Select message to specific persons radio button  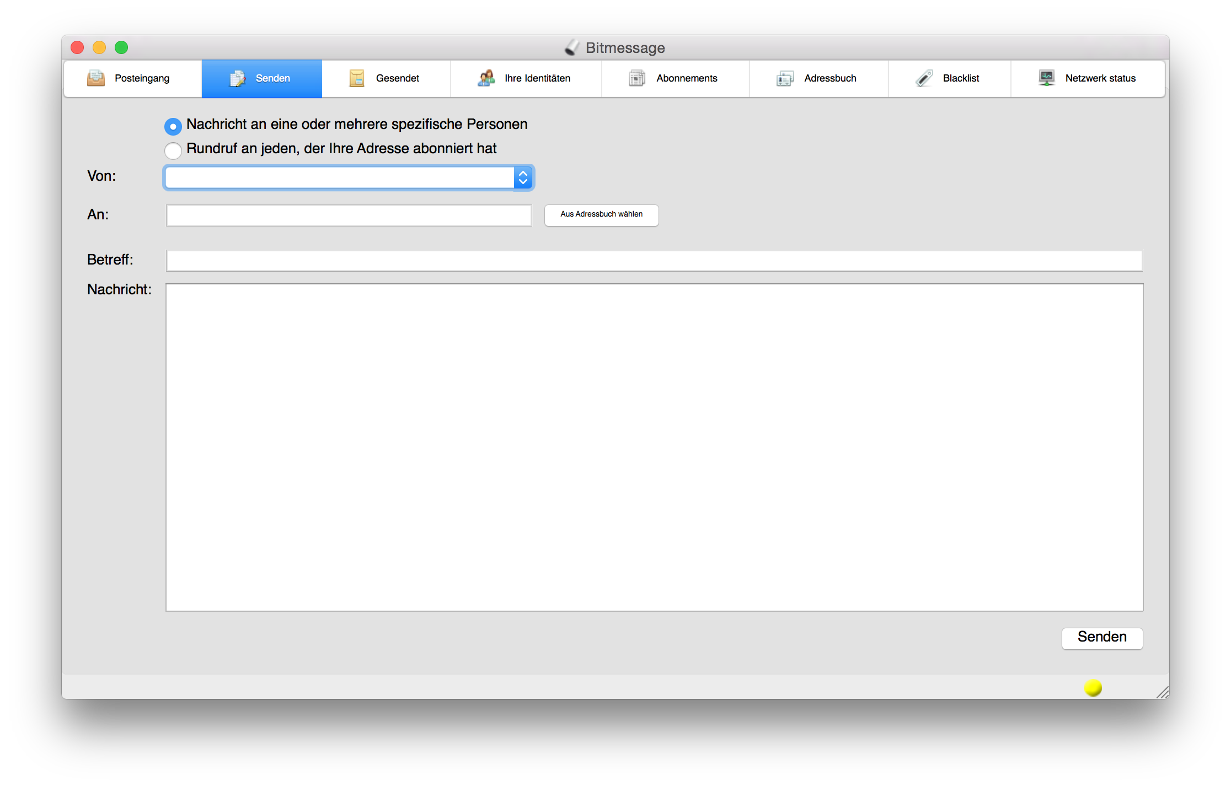click(x=173, y=126)
